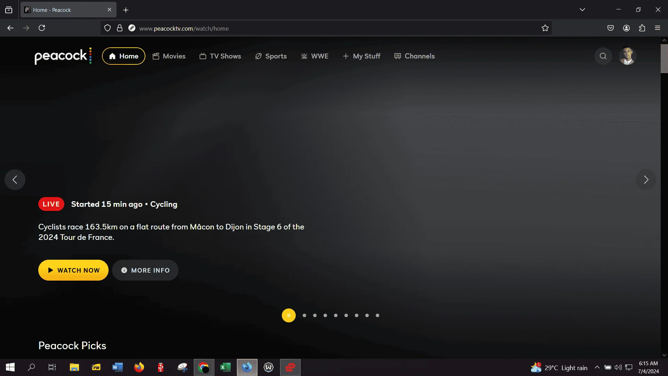The height and width of the screenshot is (376, 668).
Task: Bookmark this page with the star
Action: (x=545, y=28)
